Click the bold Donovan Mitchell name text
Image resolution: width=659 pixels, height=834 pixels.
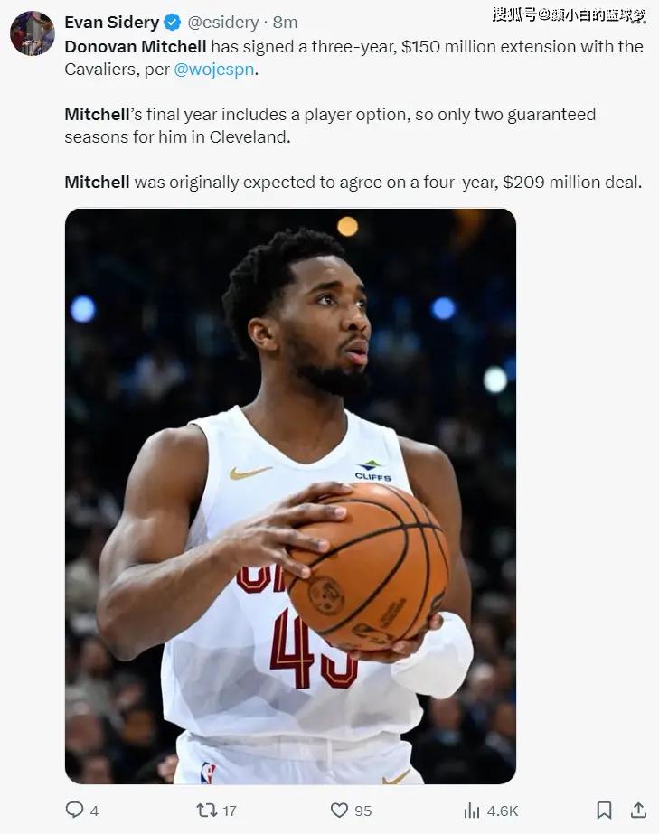pyautogui.click(x=136, y=46)
